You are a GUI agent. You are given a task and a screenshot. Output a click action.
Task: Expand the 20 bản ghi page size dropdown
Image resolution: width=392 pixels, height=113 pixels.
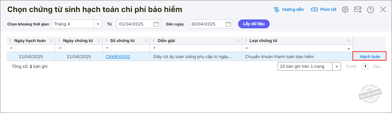[337, 66]
